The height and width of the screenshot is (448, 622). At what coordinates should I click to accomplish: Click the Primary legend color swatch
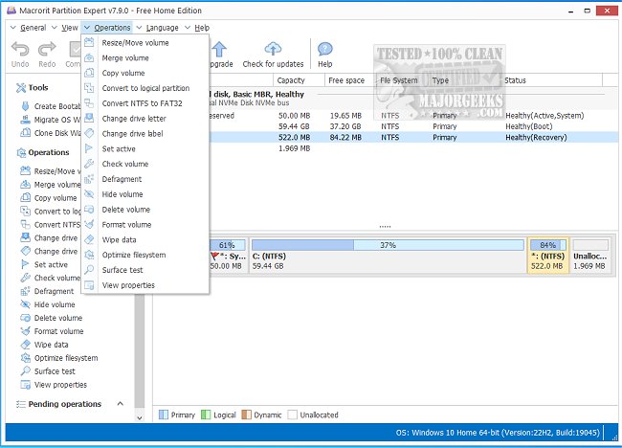pos(163,415)
